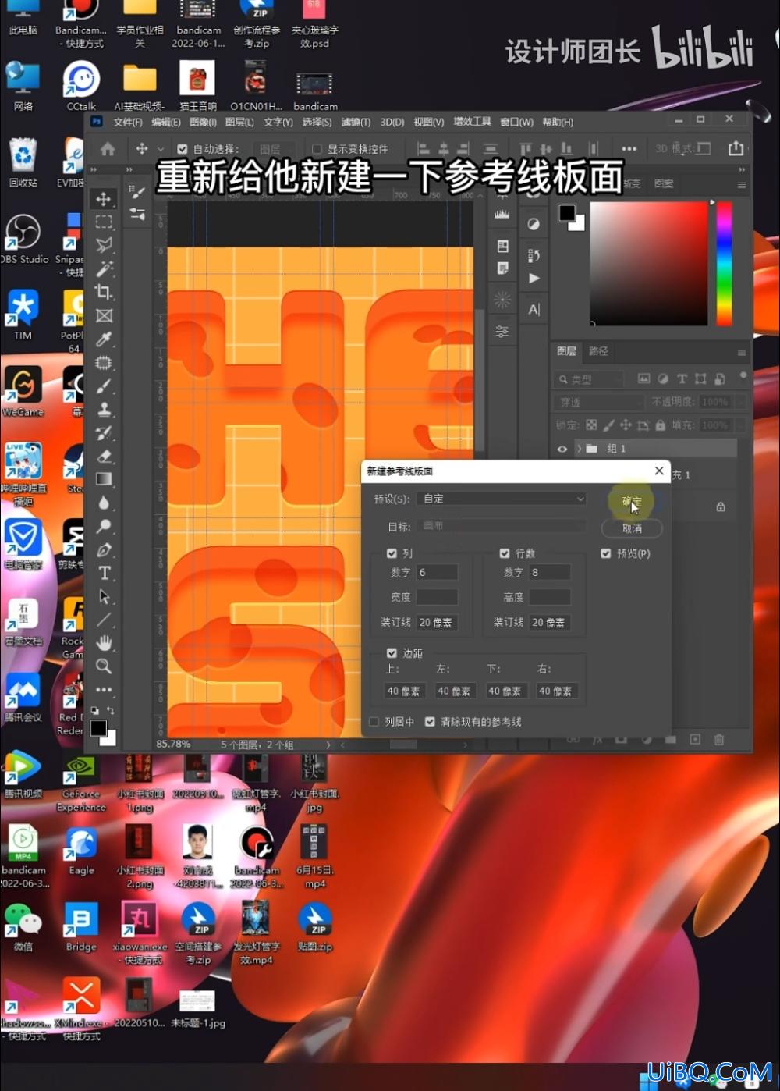The height and width of the screenshot is (1091, 780).
Task: Select the Clone Stamp tool
Action: 104,410
